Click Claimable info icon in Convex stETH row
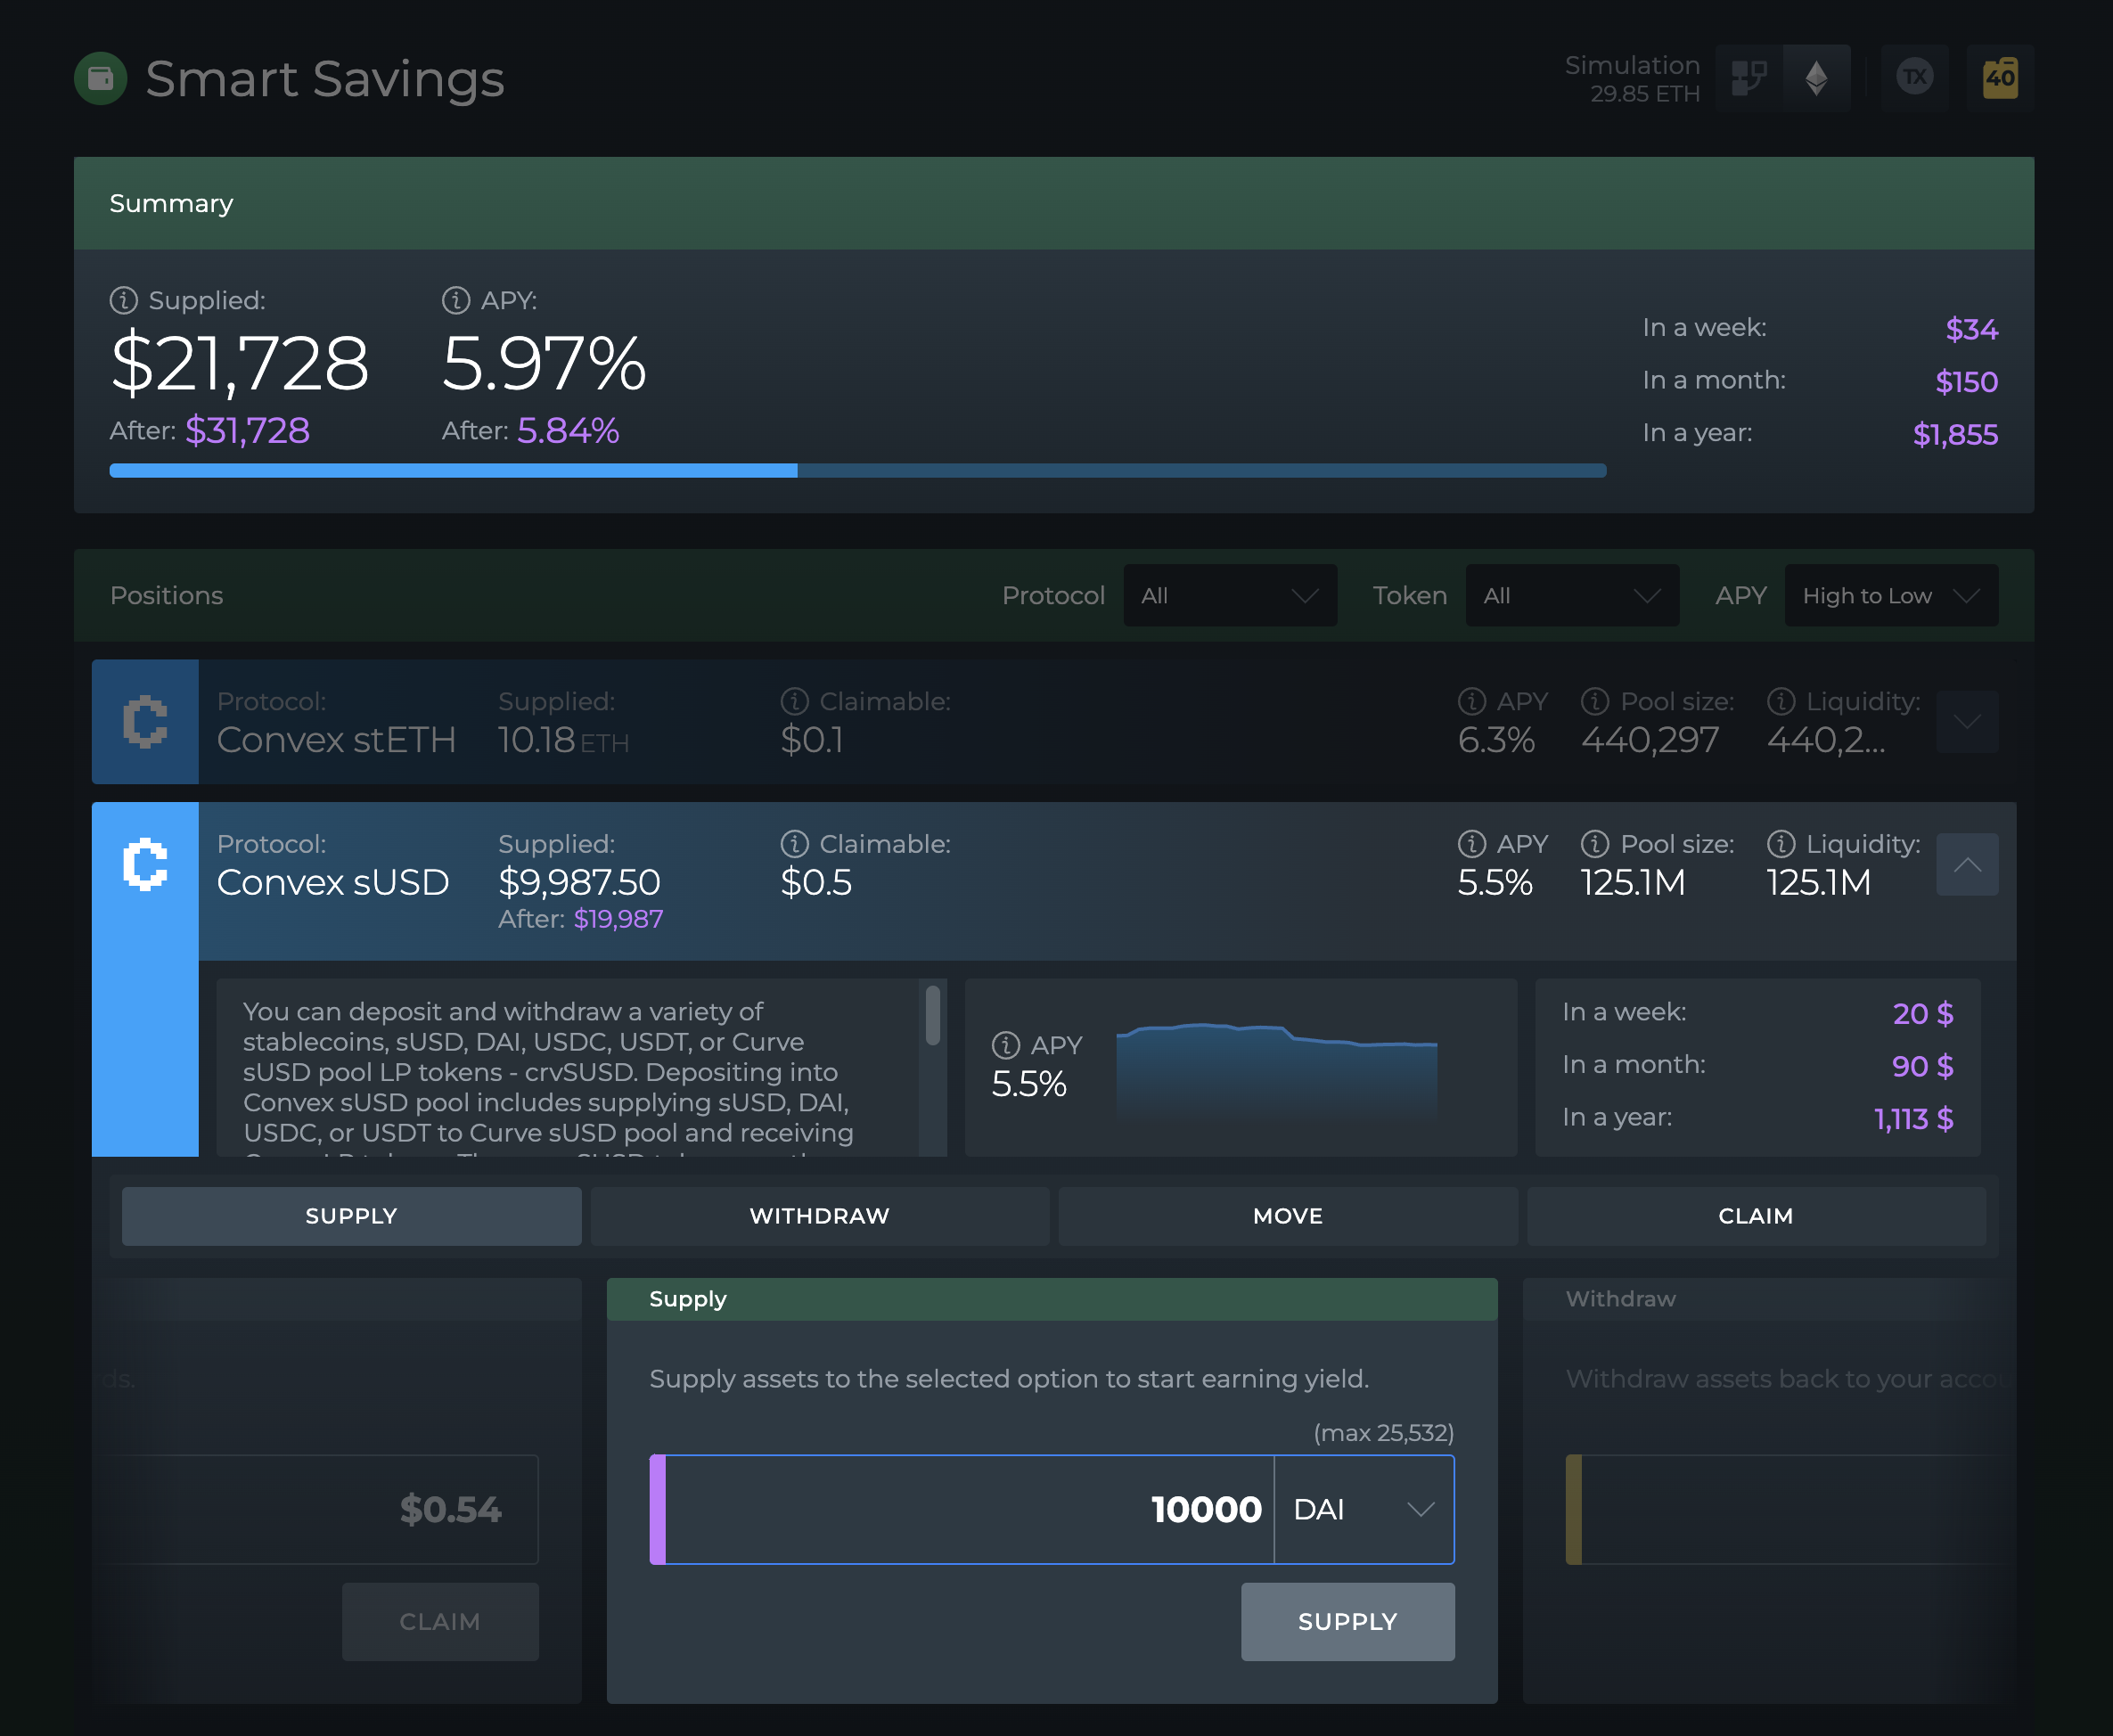 [x=795, y=701]
